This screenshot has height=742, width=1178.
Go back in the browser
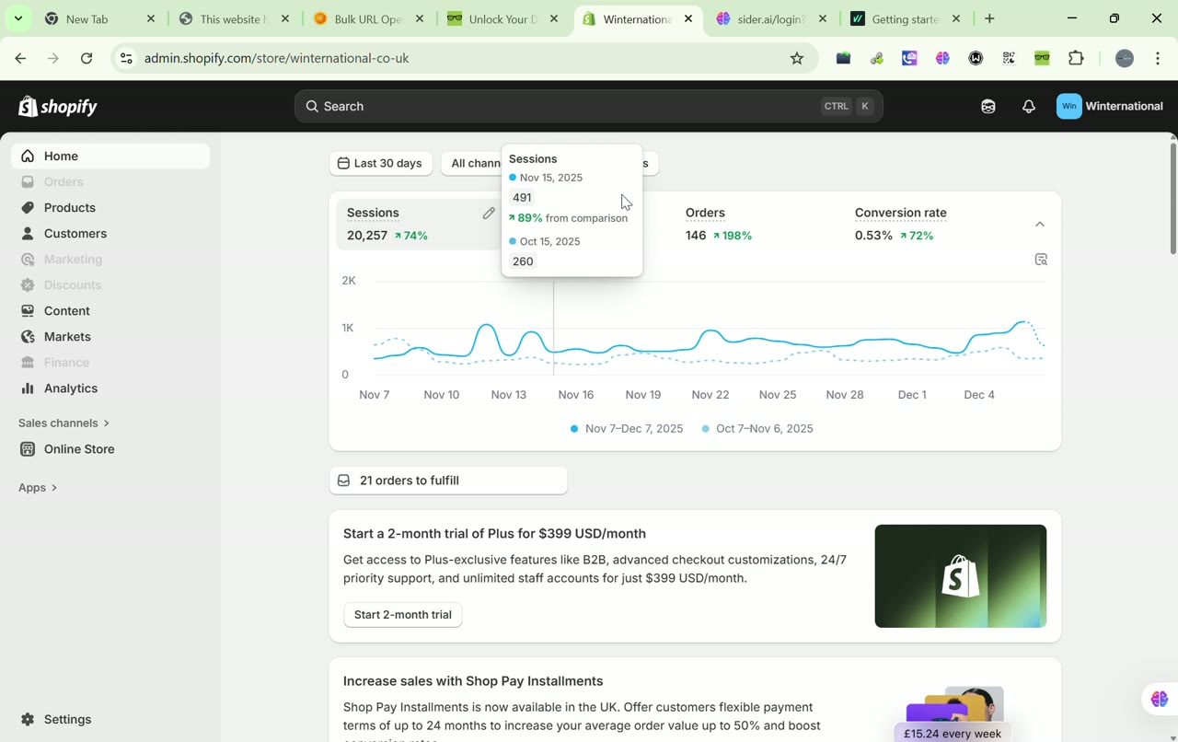[20, 59]
